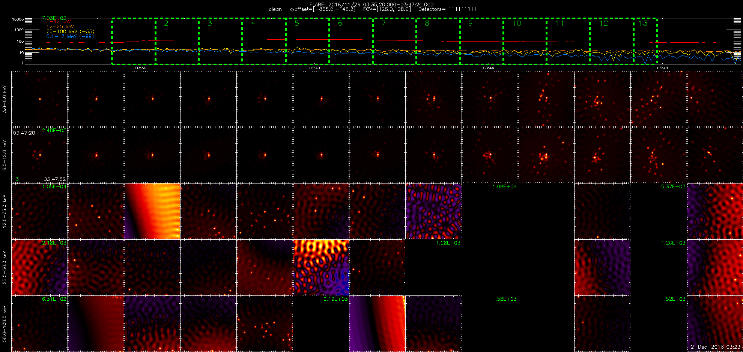Open the purple-blue blotchy 12-25 keV image

pos(434,211)
